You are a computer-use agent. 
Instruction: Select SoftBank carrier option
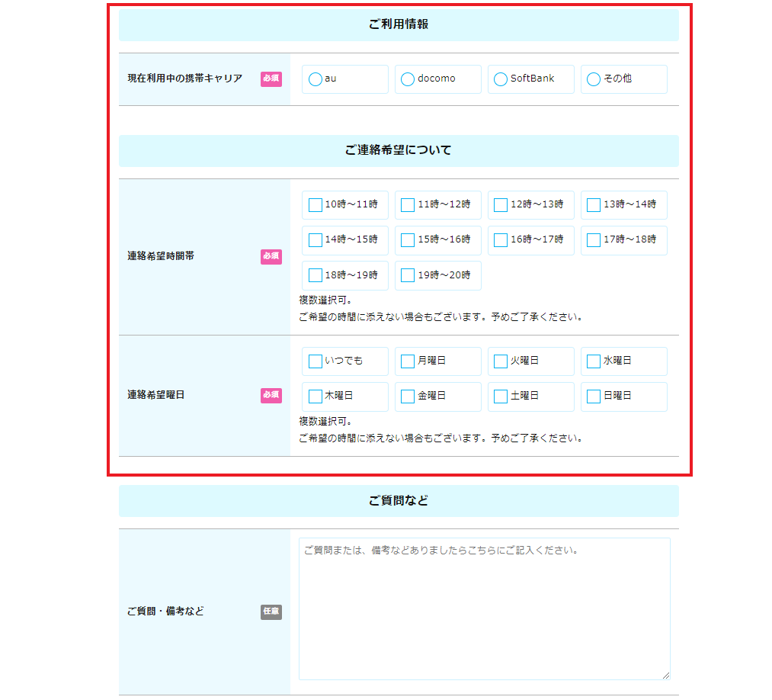click(x=501, y=79)
